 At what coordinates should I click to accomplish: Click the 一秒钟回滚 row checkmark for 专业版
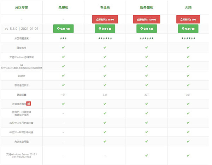pyautogui.click(x=105, y=113)
